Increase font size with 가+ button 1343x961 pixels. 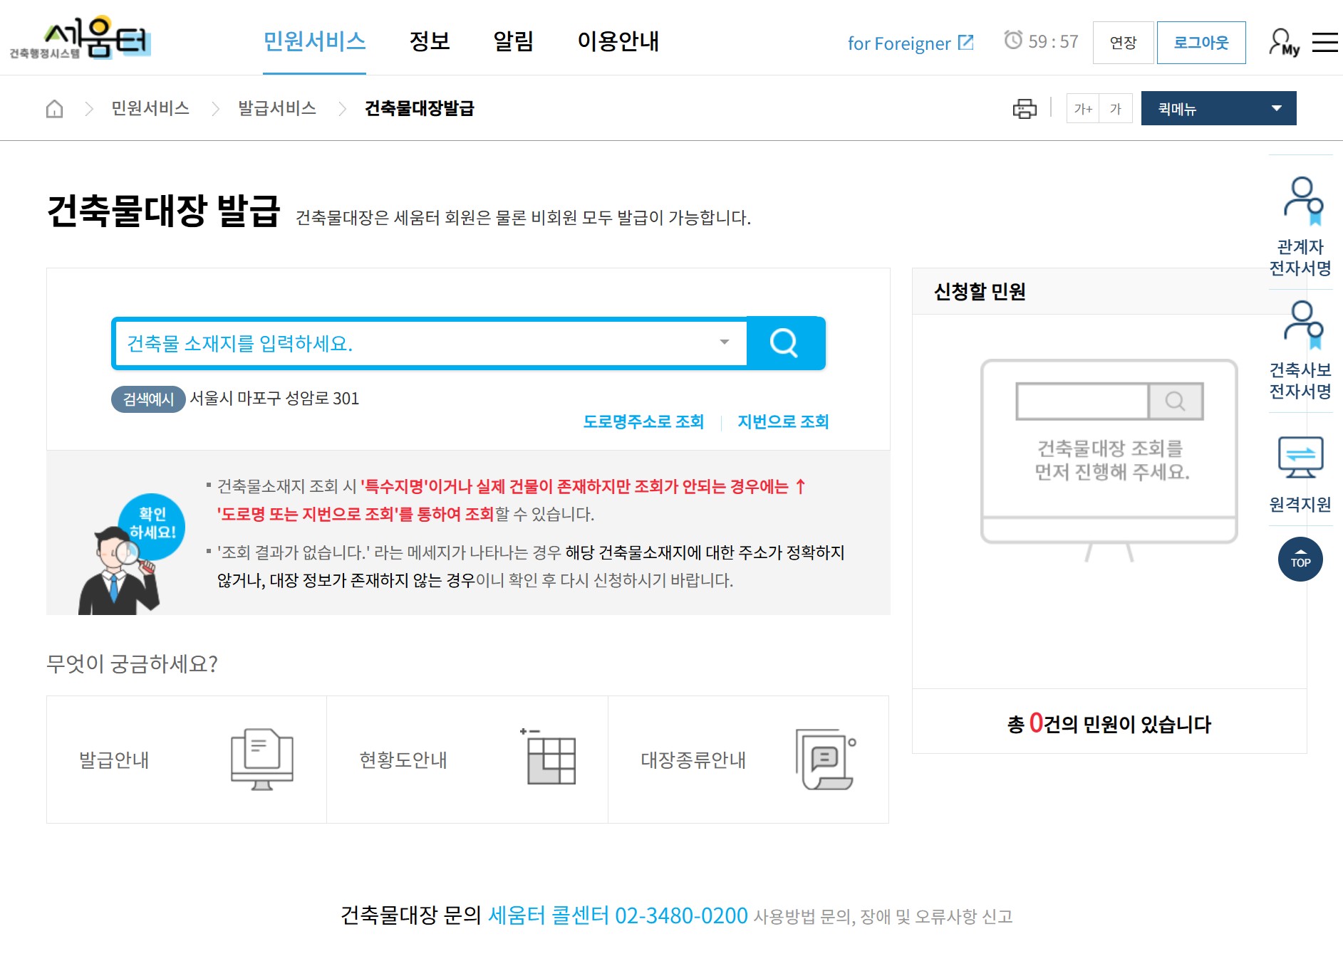coord(1082,108)
